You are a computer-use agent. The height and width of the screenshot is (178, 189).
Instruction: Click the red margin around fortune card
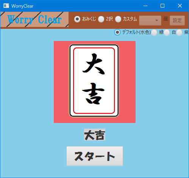tap(61, 82)
